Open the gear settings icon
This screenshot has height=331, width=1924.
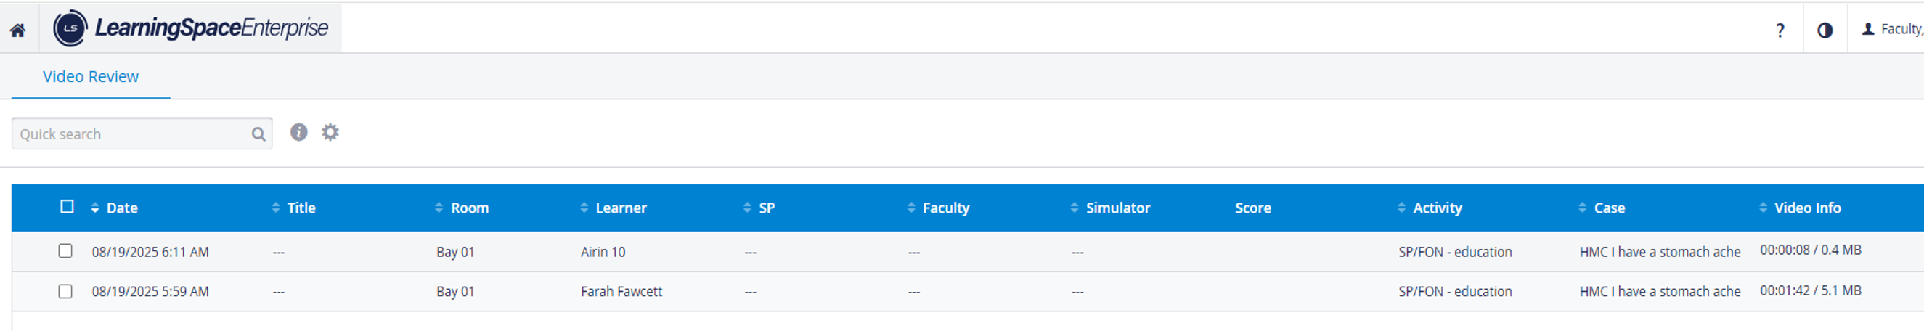(x=330, y=132)
